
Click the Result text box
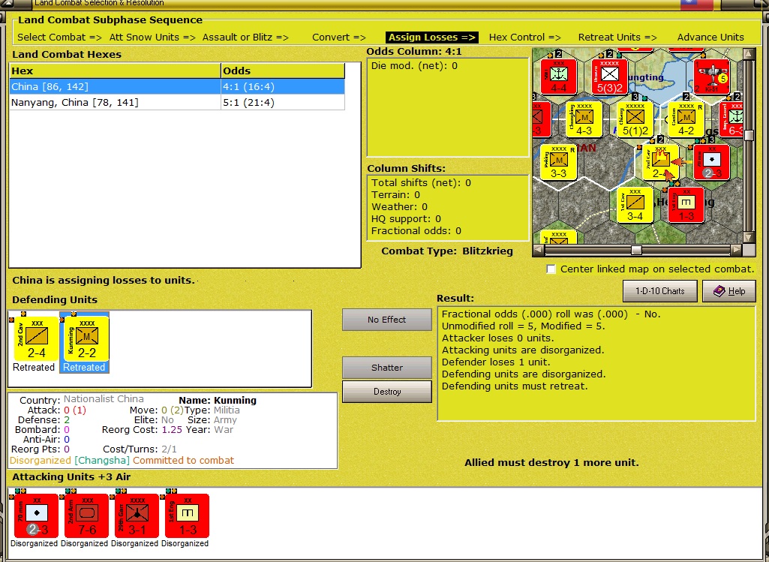click(x=596, y=363)
